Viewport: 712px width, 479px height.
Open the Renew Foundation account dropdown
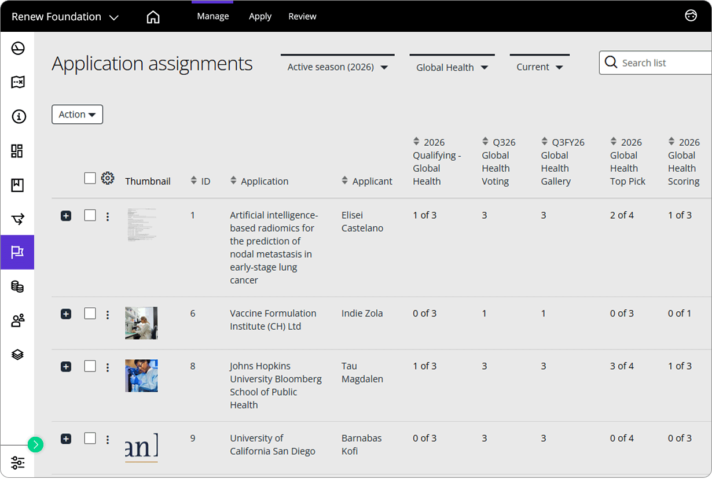tap(65, 17)
